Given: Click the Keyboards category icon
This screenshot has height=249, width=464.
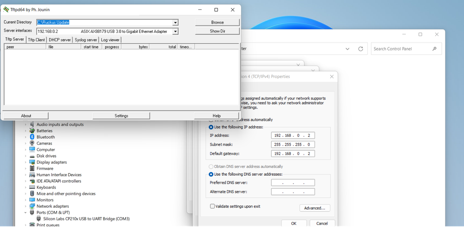Looking at the screenshot, I should [x=32, y=187].
